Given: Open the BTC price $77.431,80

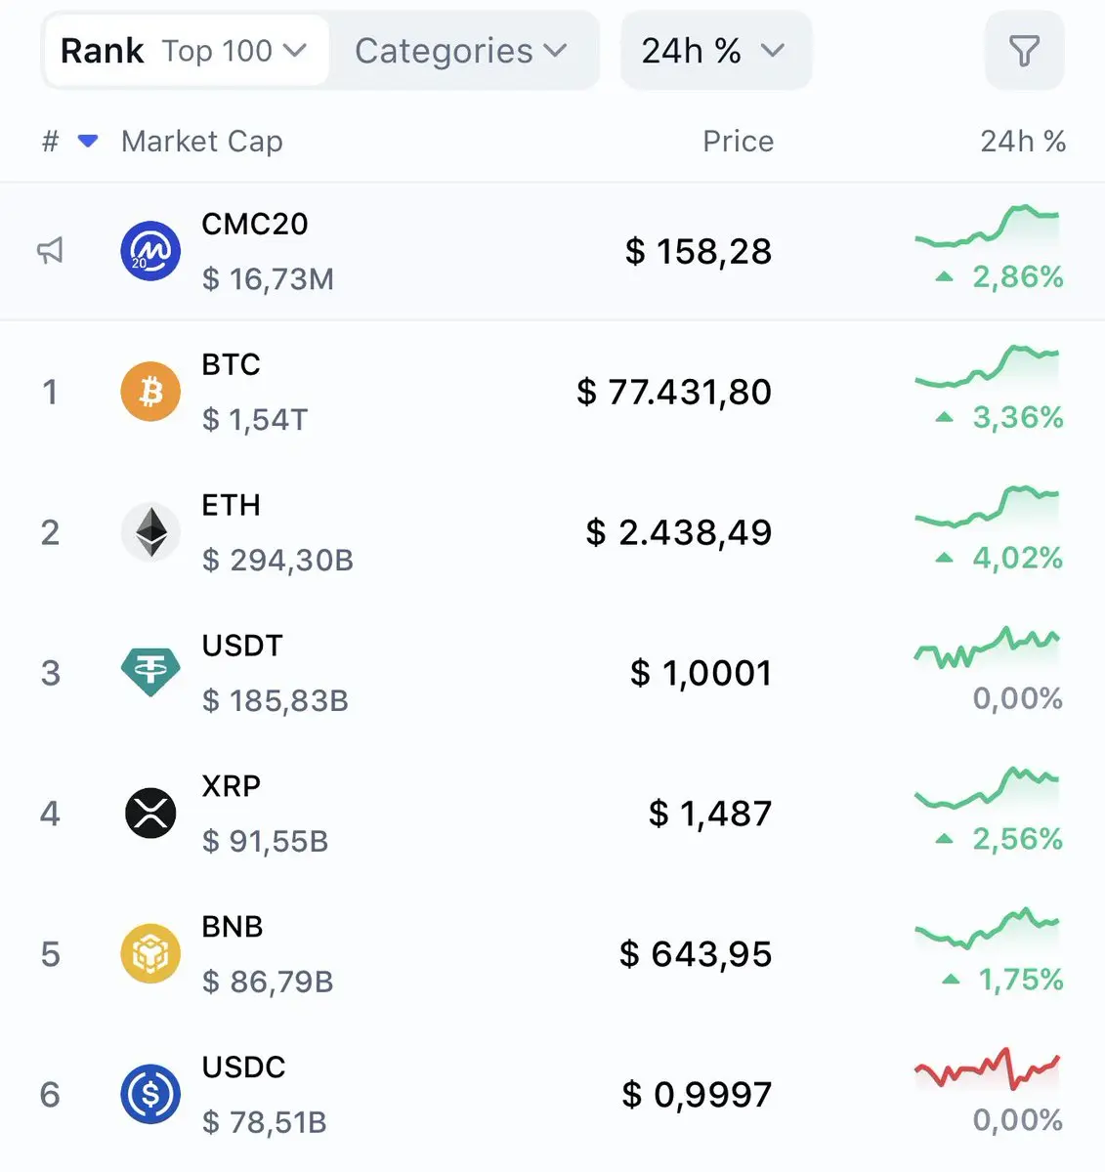Looking at the screenshot, I should (x=674, y=392).
